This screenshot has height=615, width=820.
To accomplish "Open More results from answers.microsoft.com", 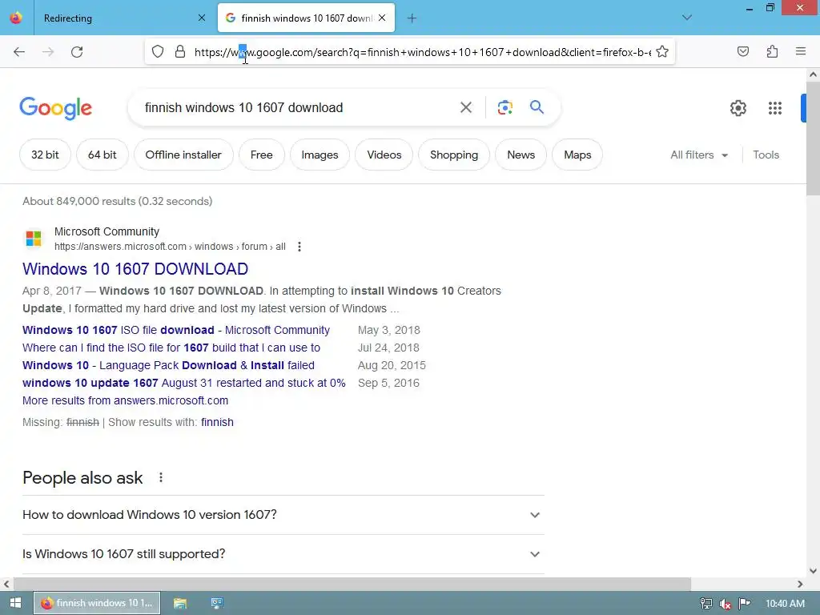I will point(125,400).
